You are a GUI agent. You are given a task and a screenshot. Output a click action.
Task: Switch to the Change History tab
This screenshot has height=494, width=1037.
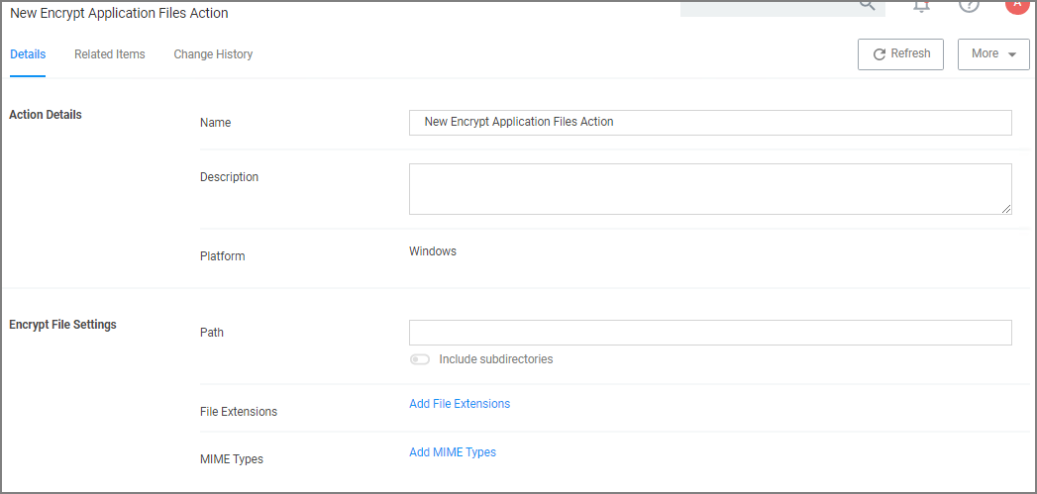point(213,54)
